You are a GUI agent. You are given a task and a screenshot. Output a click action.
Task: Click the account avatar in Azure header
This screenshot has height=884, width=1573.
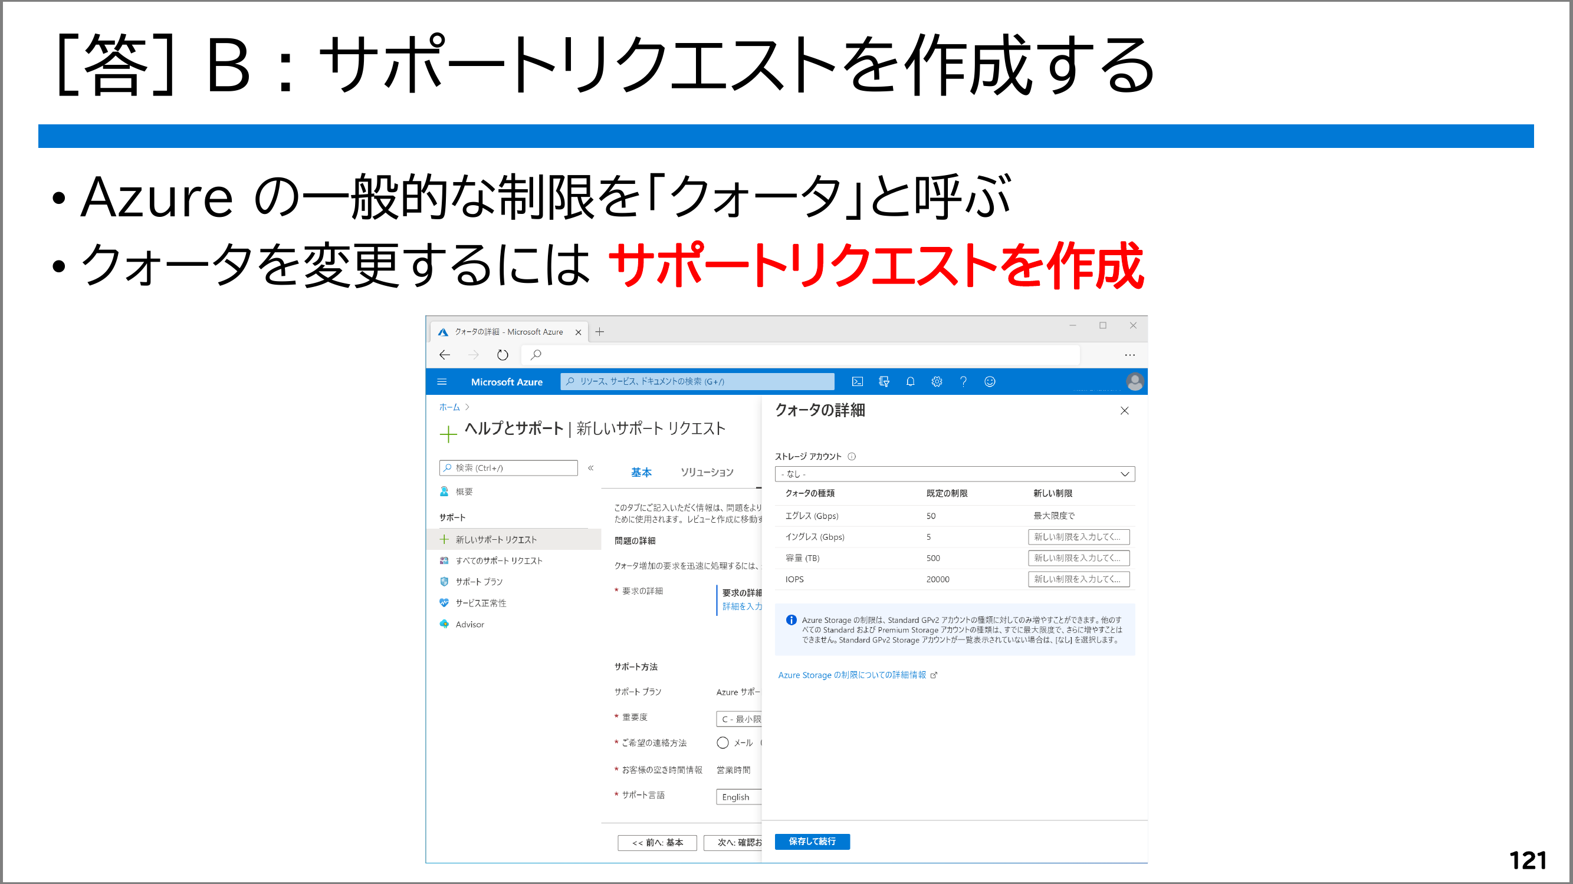[1135, 382]
